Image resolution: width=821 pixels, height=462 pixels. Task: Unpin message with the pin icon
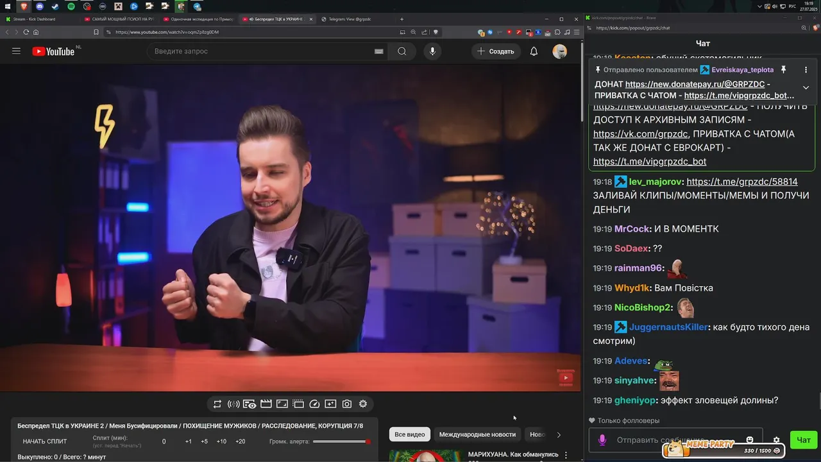tap(783, 69)
